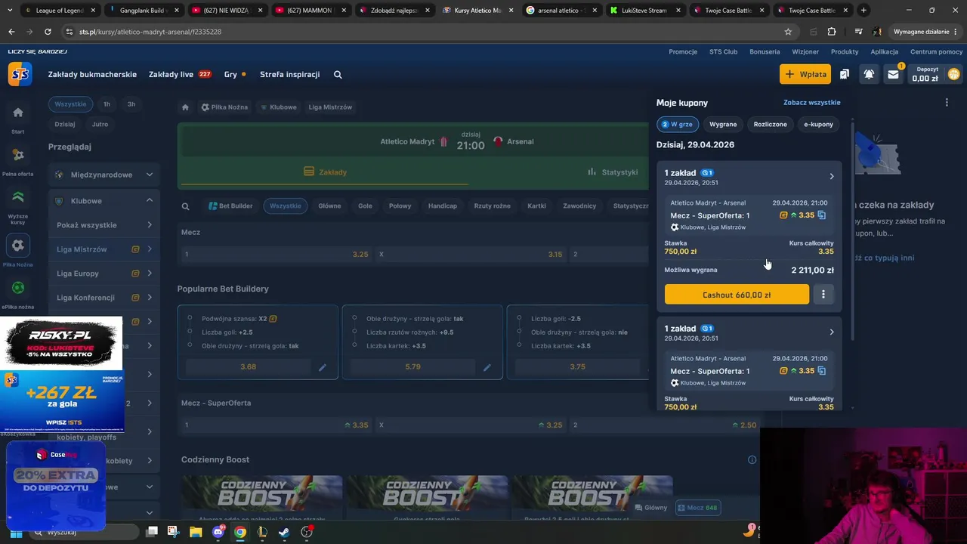Open the notifications bell
This screenshot has width=967, height=544.
point(869,74)
